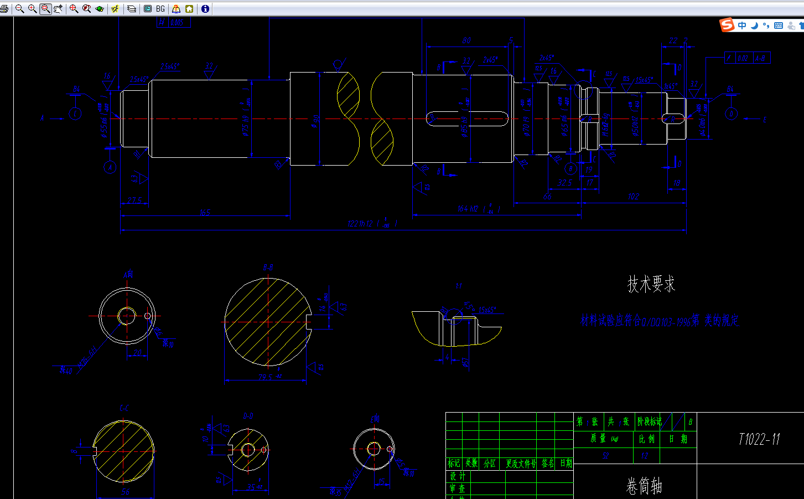Click the Sogou user account icon

click(x=791, y=25)
